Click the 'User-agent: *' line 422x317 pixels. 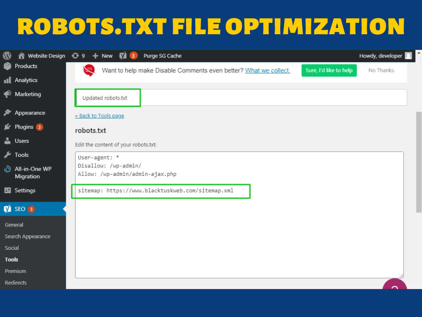(98, 157)
